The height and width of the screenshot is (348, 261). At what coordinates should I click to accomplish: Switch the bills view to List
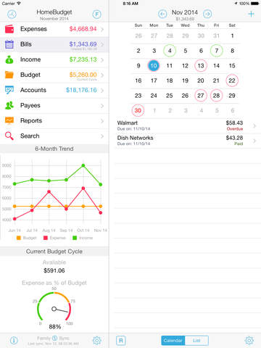pyautogui.click(x=196, y=341)
